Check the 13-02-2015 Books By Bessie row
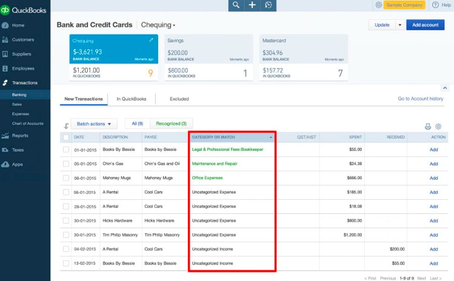The image size is (454, 281). pos(66,263)
